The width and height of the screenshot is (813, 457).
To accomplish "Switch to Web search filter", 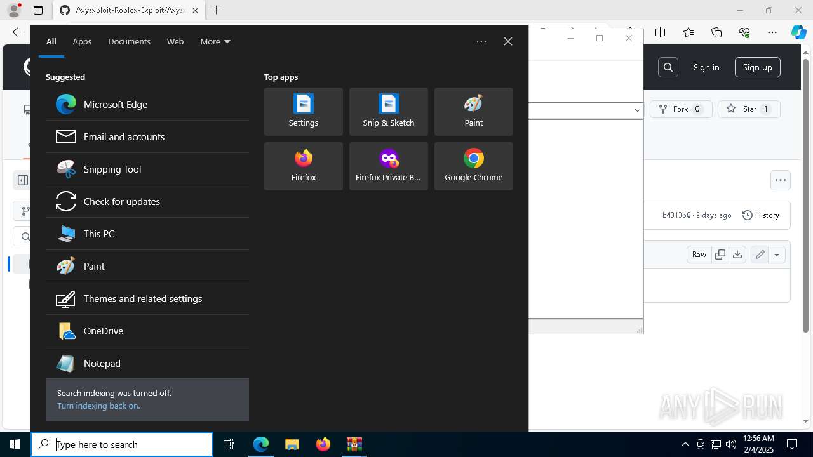I will (x=175, y=41).
